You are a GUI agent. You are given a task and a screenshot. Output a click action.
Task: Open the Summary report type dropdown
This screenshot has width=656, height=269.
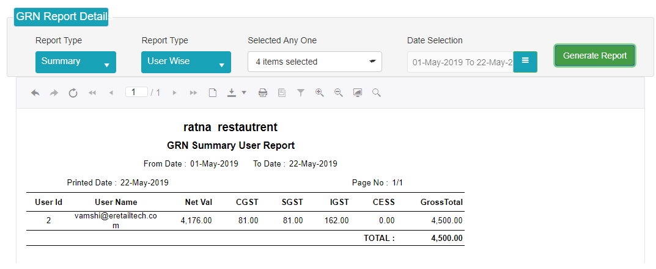(x=76, y=62)
